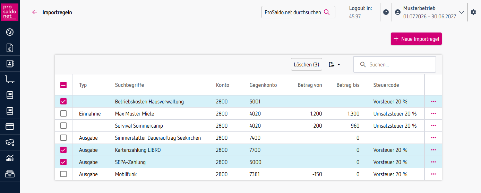Click the chart statistics sidebar icon

point(10,158)
